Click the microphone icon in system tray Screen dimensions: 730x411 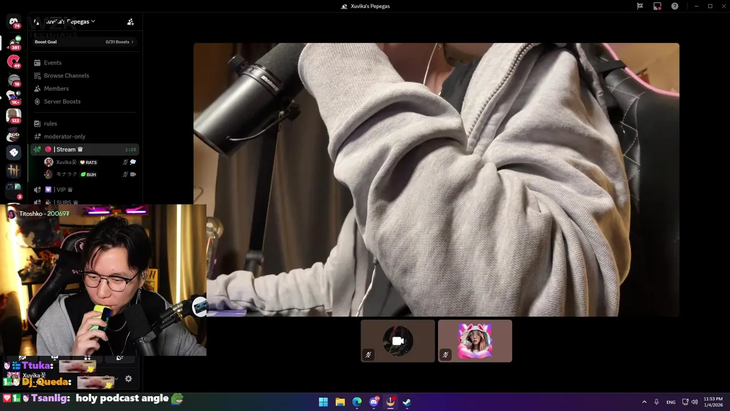[x=656, y=402]
